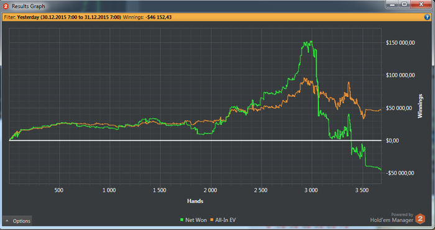Viewport: 435px width, 230px height.
Task: Click the green Net Won color swatch
Action: pyautogui.click(x=181, y=219)
